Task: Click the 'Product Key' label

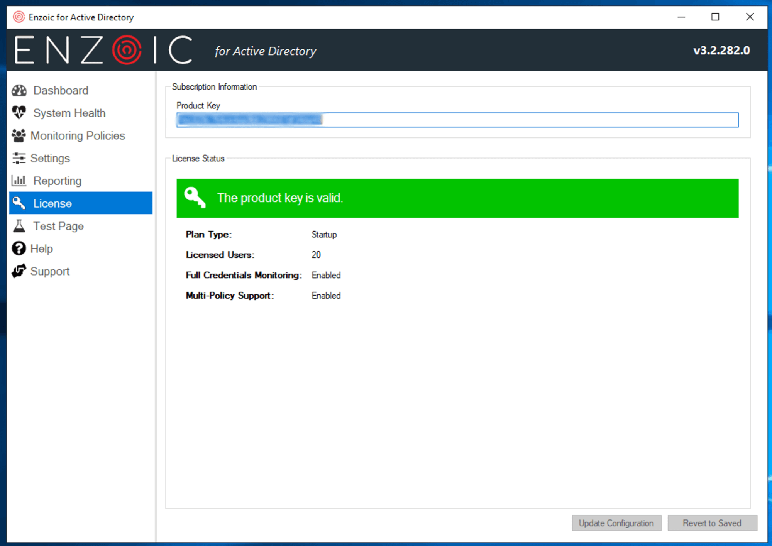Action: tap(198, 105)
